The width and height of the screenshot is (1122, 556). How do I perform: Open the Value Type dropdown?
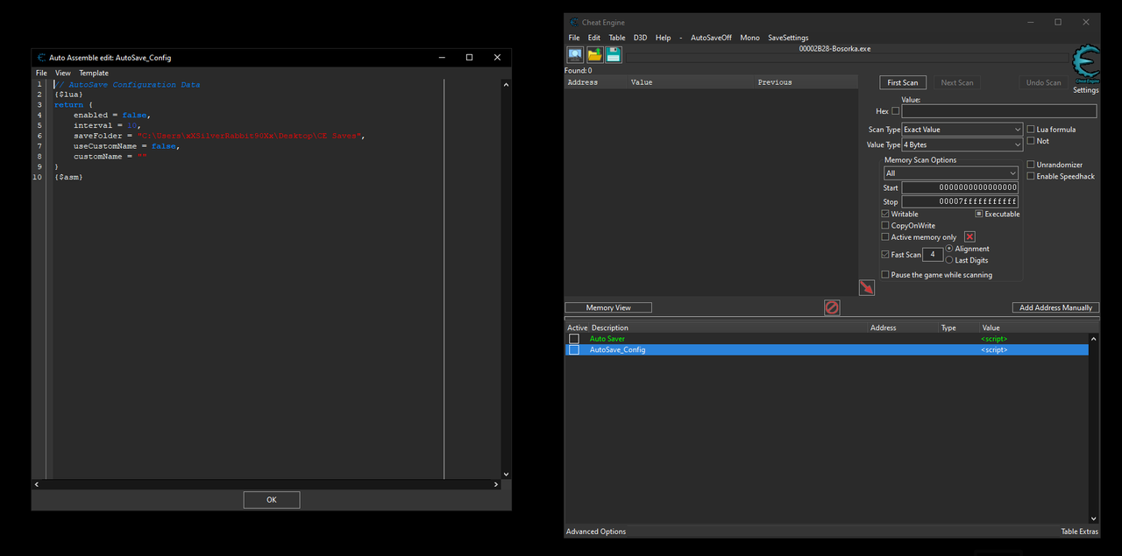point(962,144)
